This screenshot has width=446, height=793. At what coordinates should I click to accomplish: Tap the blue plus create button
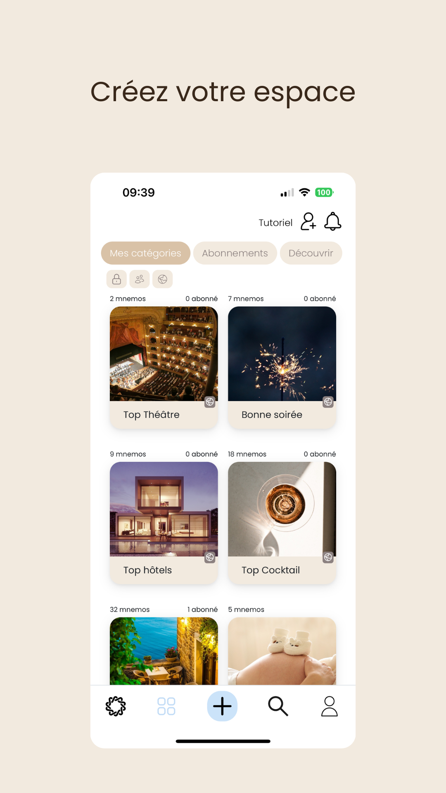pyautogui.click(x=222, y=706)
